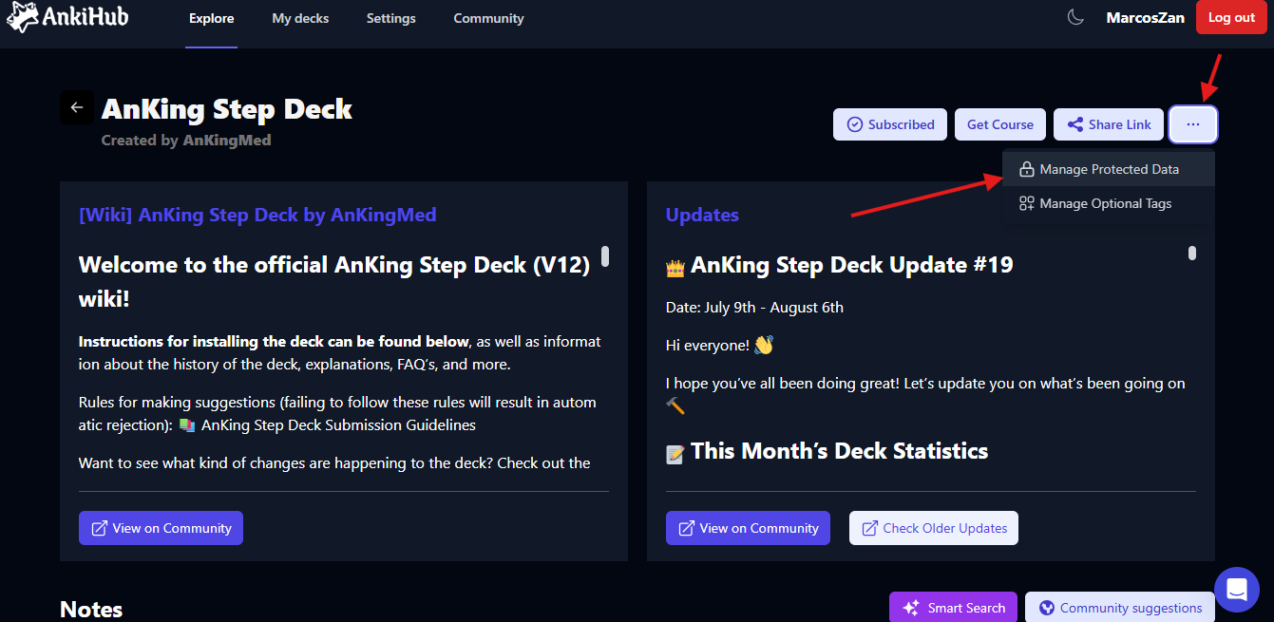Click the Wiki panel scrollbar handle

[605, 256]
